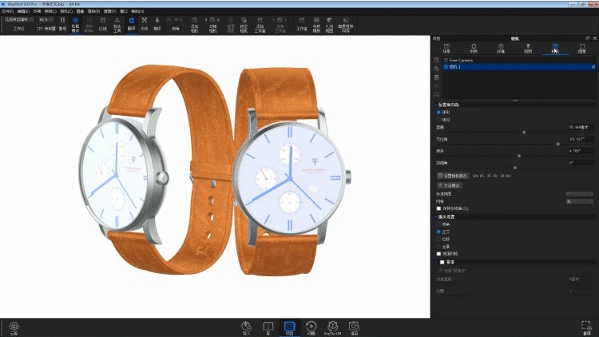The height and width of the screenshot is (337, 599).
Task: Open the Material Templates toolbar icon
Action: [x=316, y=24]
